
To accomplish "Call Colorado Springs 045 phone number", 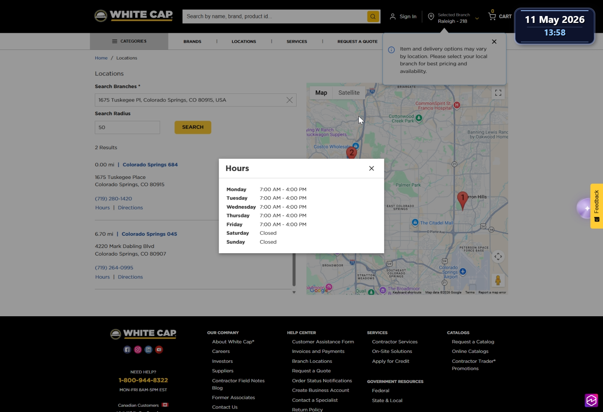I will pos(114,268).
